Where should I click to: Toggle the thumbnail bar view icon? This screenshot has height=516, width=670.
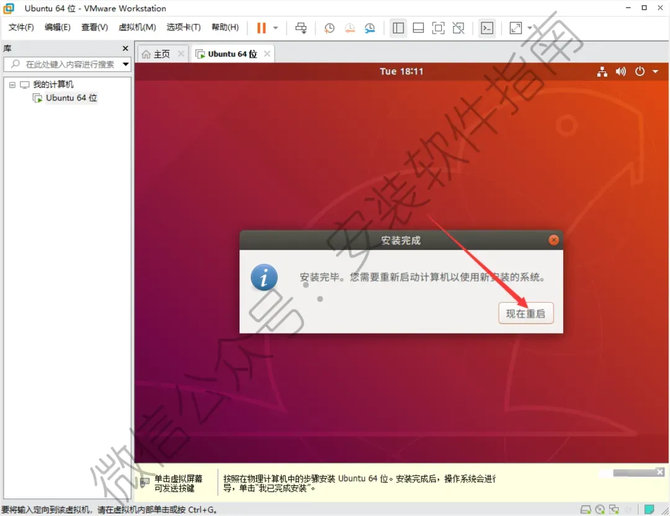(418, 28)
